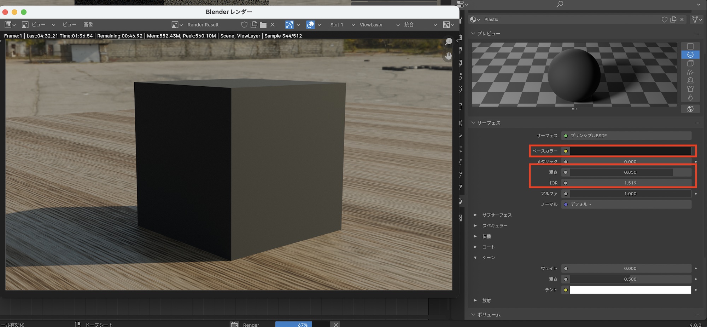
Task: Select the fluid droplet preview type
Action: coord(690,98)
